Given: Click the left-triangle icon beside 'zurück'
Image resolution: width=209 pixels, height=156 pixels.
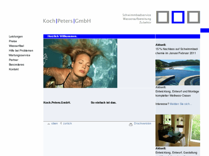Looking at the screenshot, I should pos(61,123).
